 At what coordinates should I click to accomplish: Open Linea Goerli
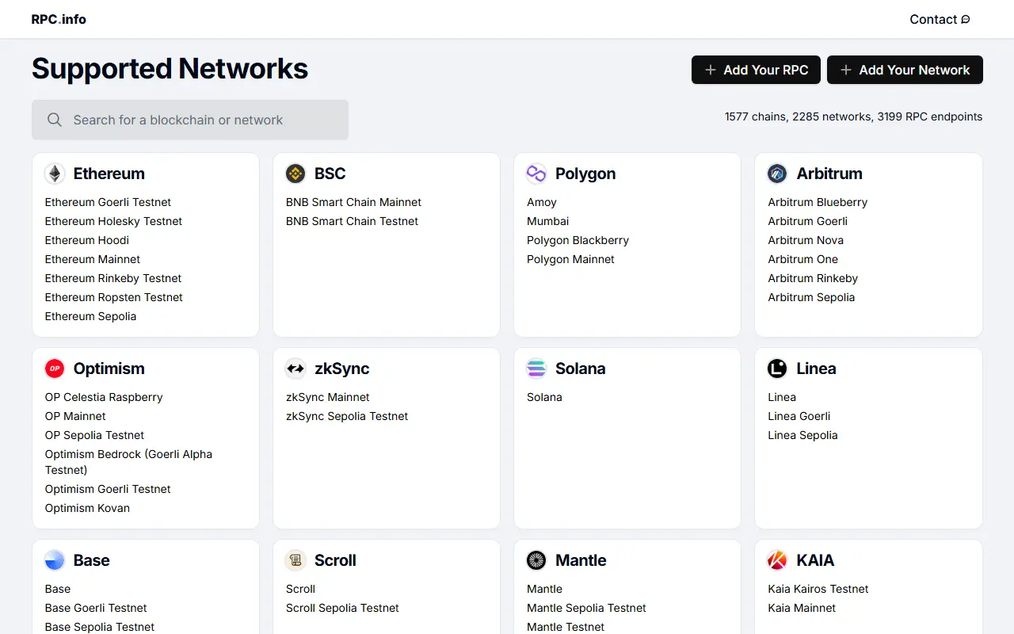[x=799, y=416]
